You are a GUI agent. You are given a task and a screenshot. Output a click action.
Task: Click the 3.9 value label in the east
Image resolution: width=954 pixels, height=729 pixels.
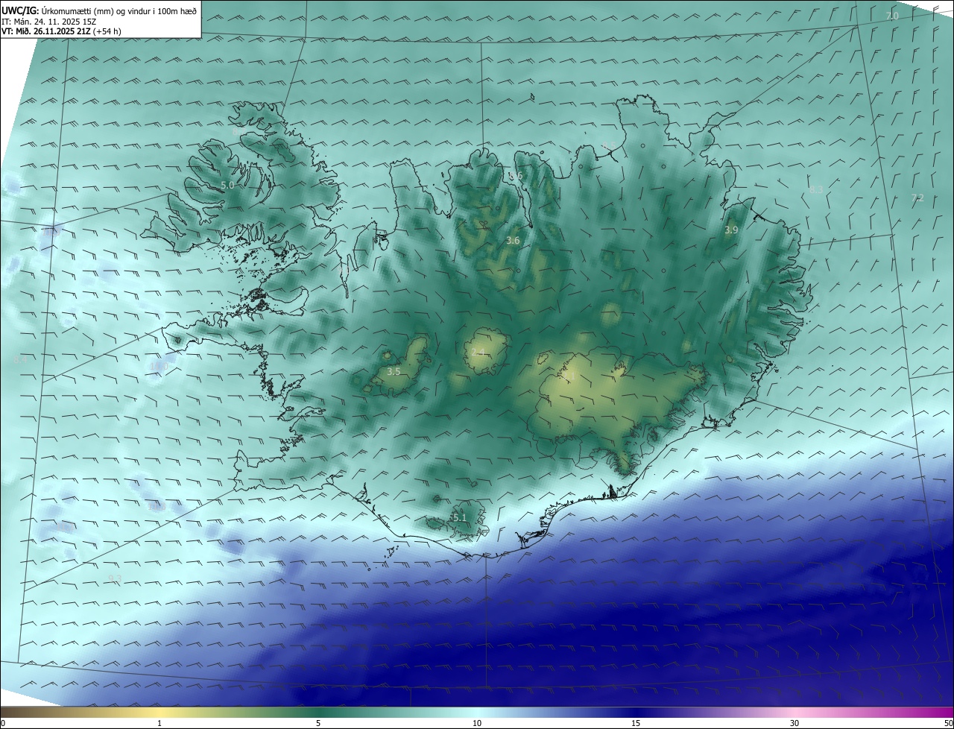[731, 230]
